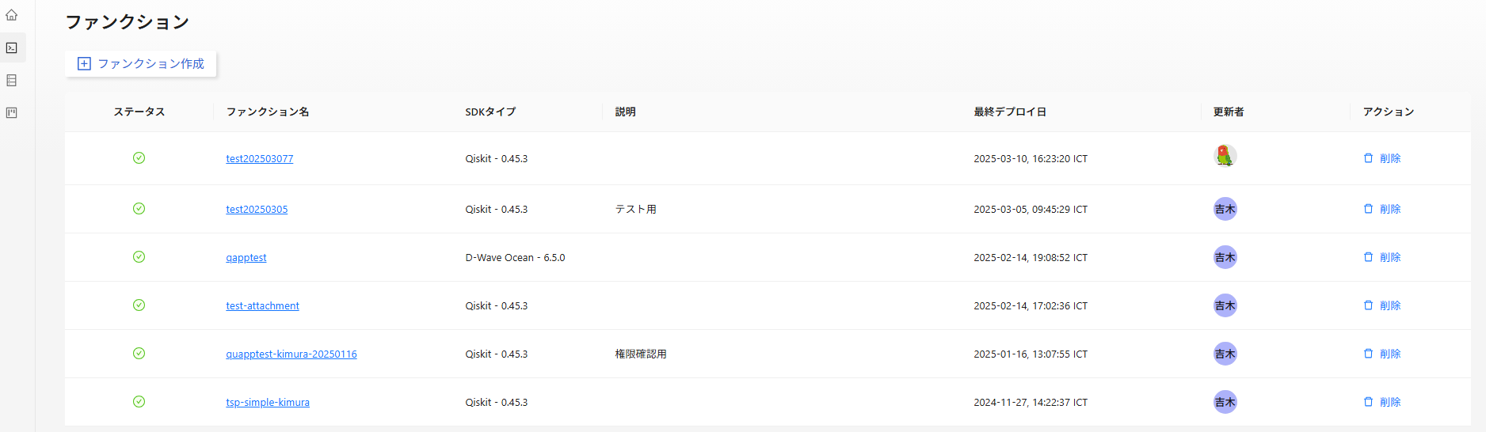Screen dimensions: 1486x432
Task: Delete the test20250305 function
Action: point(1381,209)
